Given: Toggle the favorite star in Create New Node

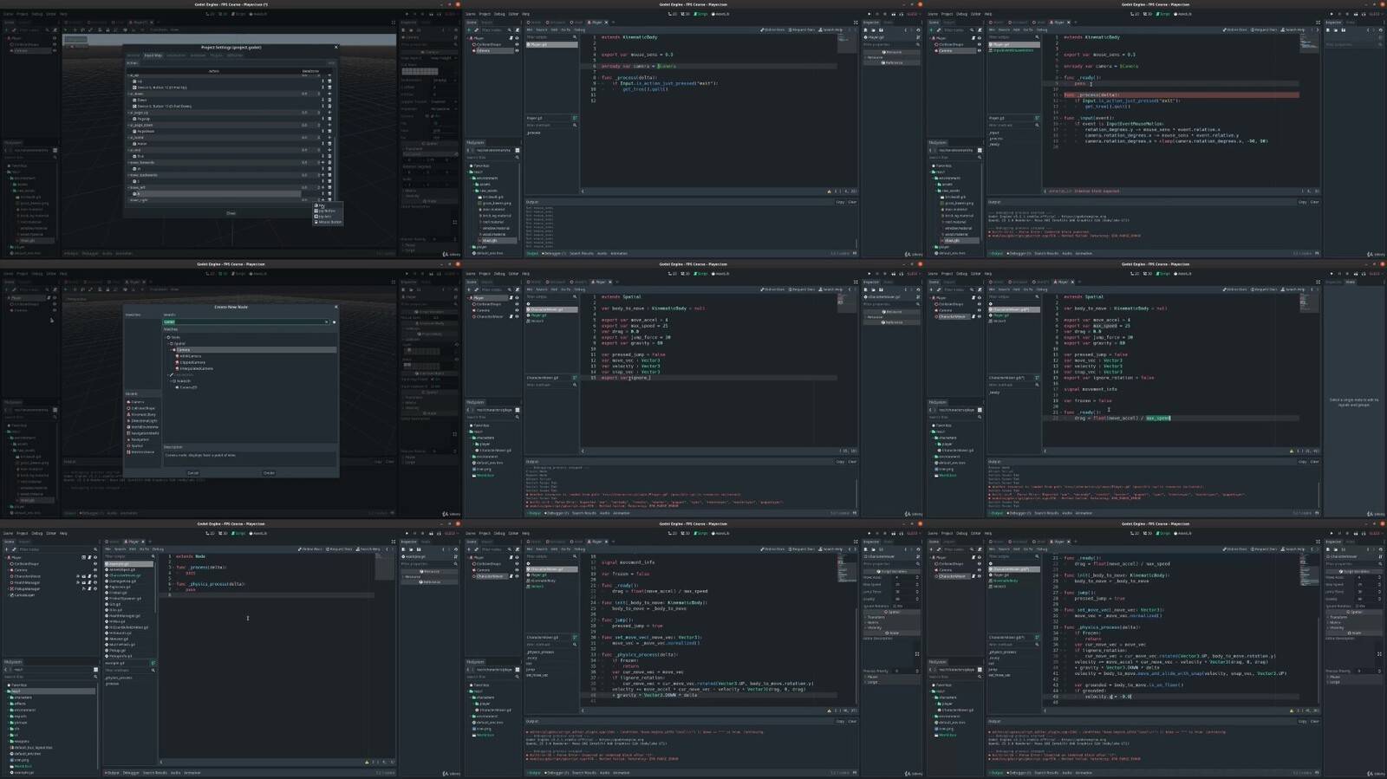Looking at the screenshot, I should (335, 321).
